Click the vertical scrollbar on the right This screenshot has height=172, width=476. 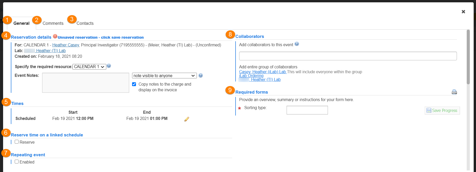point(468,57)
